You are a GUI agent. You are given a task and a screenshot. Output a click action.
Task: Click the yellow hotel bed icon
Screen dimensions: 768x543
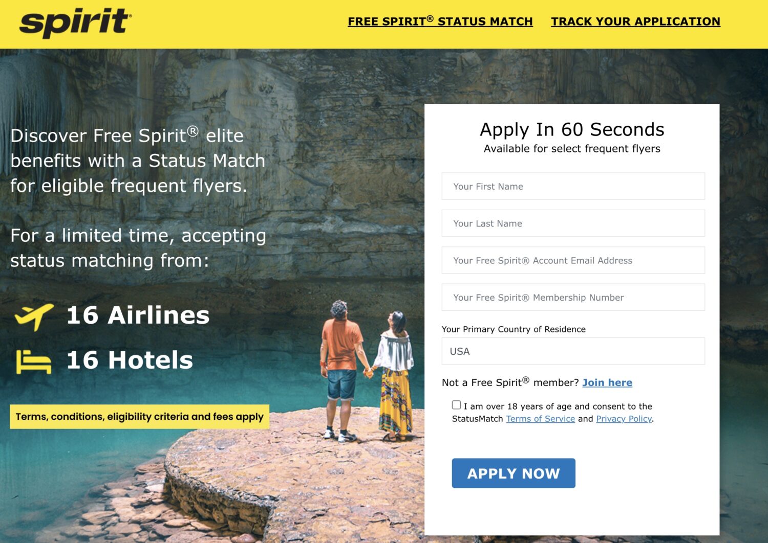click(x=34, y=361)
